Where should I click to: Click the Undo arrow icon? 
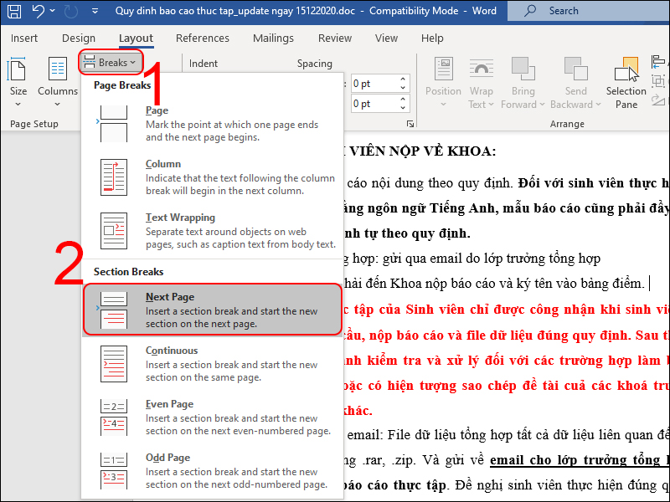pyautogui.click(x=39, y=12)
